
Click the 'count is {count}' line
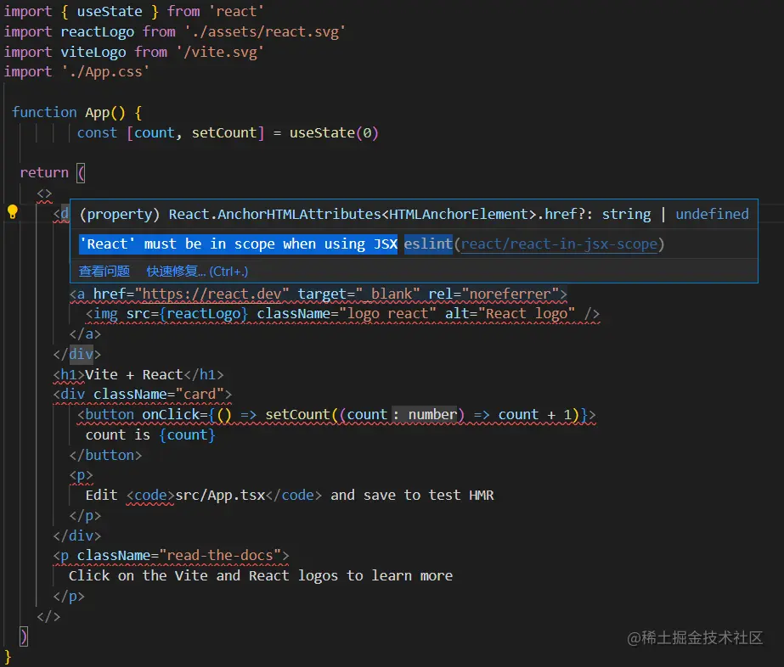(150, 435)
